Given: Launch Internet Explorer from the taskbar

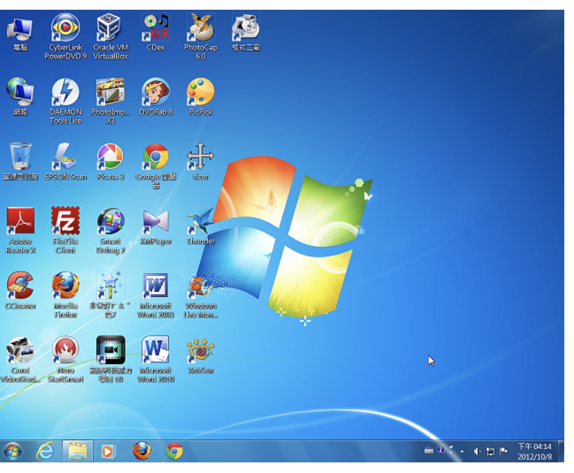Looking at the screenshot, I should [x=45, y=451].
